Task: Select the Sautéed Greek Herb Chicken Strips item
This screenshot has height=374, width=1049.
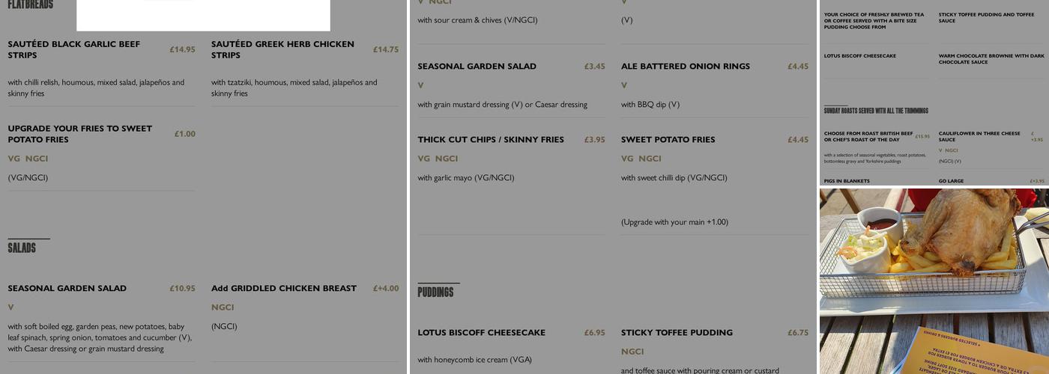Action: (x=282, y=49)
